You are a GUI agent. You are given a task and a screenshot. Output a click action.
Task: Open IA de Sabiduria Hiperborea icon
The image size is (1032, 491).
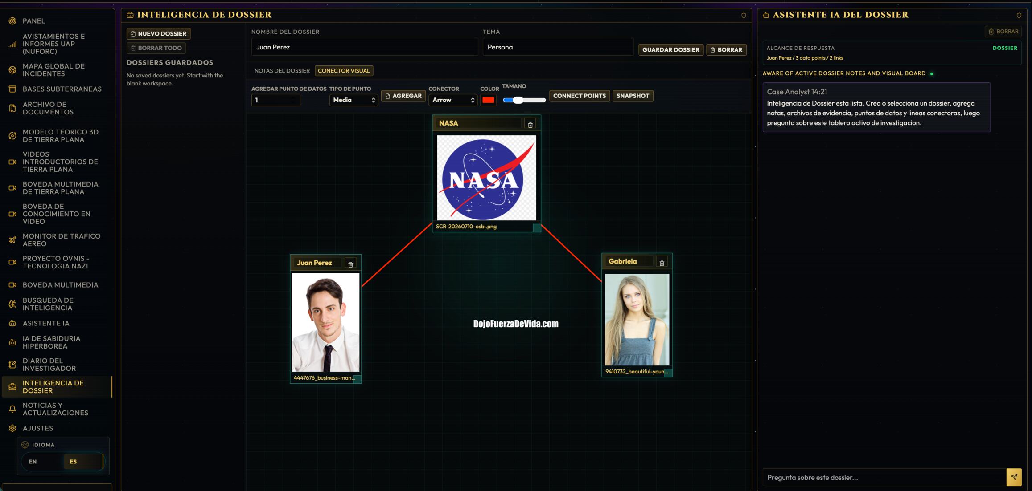tap(12, 342)
